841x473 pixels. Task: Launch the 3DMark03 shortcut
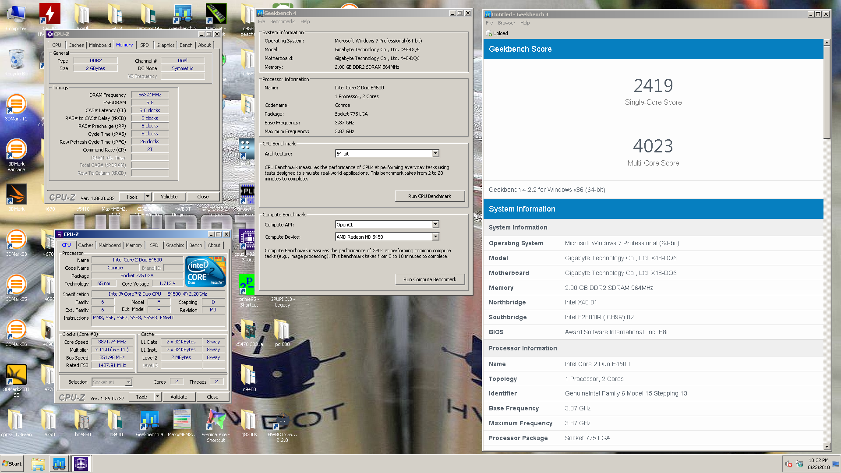(16, 243)
